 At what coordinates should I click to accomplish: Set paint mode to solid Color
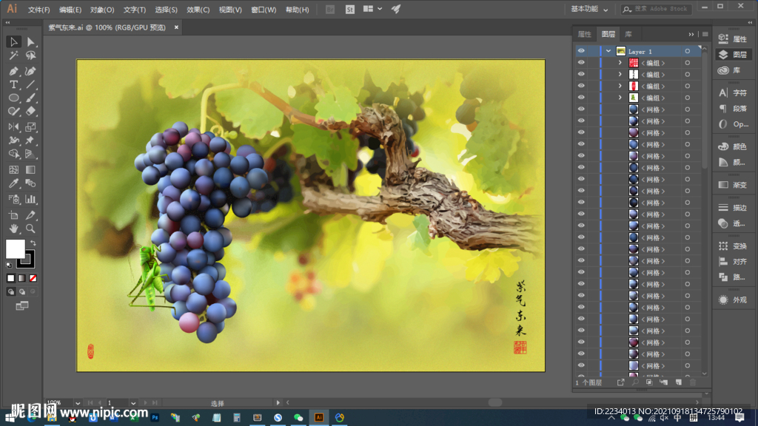coord(10,278)
